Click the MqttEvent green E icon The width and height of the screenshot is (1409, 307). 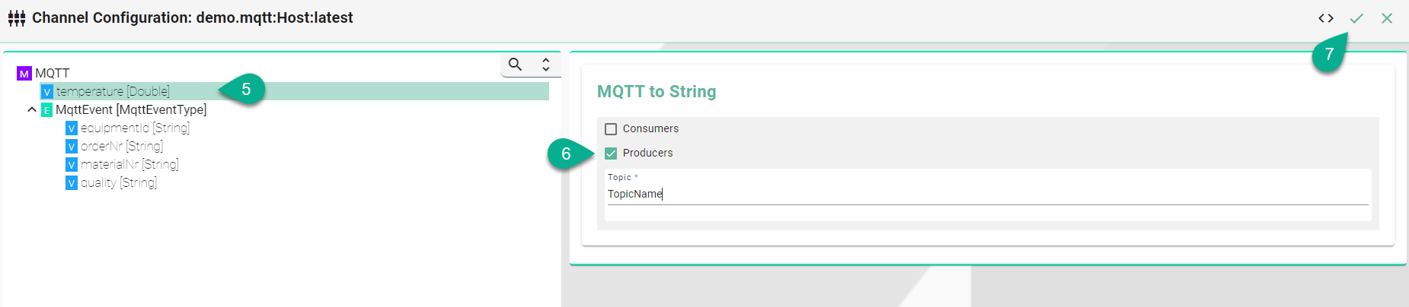[x=46, y=110]
